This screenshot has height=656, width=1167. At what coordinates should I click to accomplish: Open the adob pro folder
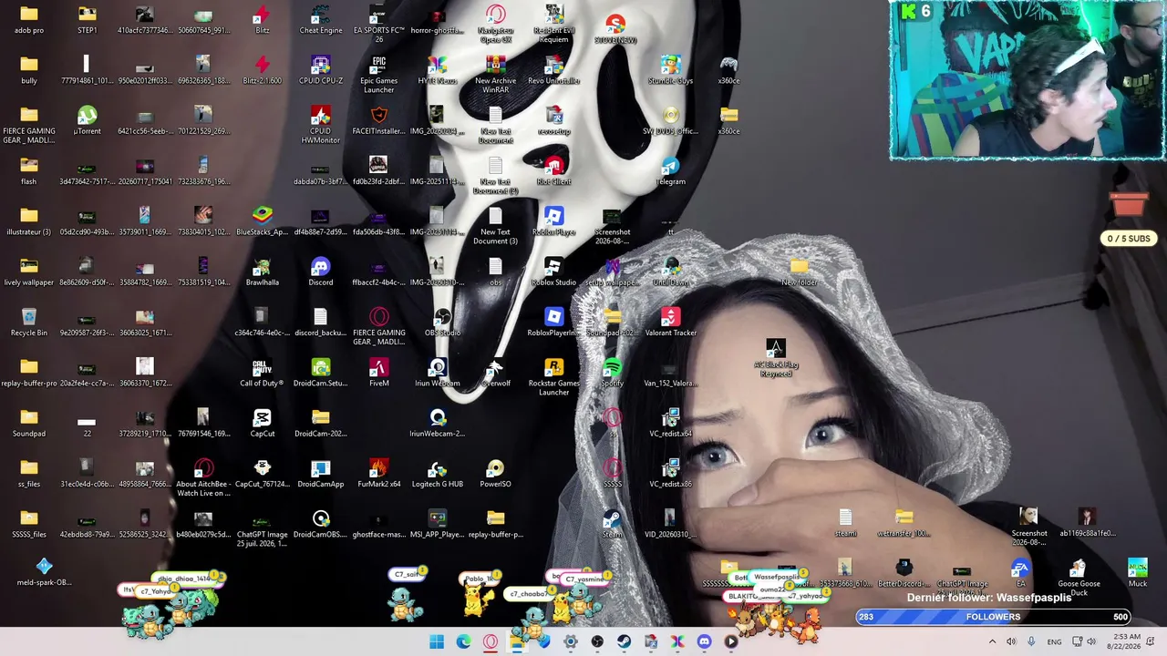29,20
